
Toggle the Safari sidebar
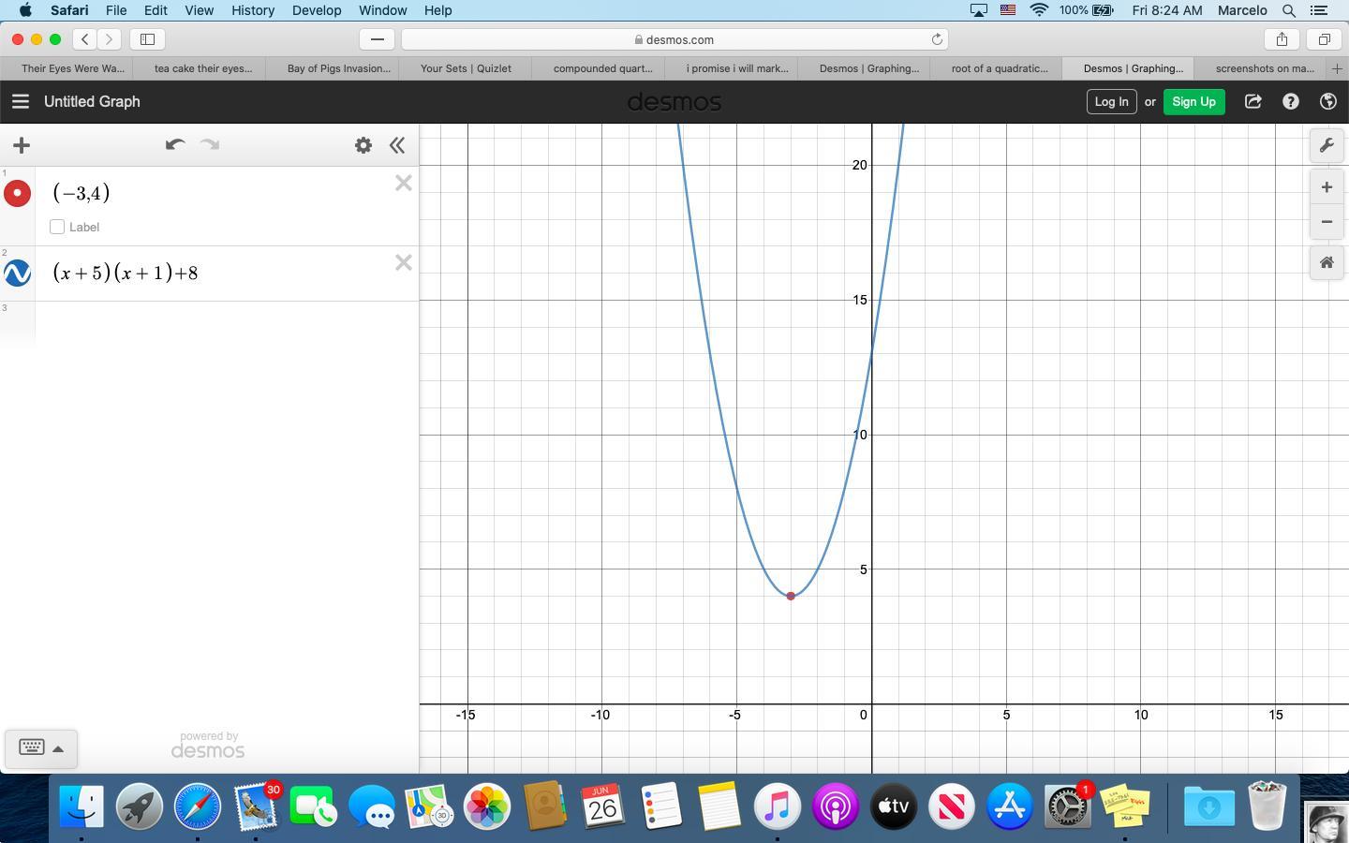tap(147, 39)
